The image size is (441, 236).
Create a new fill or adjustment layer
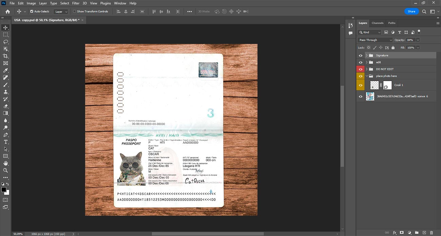[x=409, y=233]
